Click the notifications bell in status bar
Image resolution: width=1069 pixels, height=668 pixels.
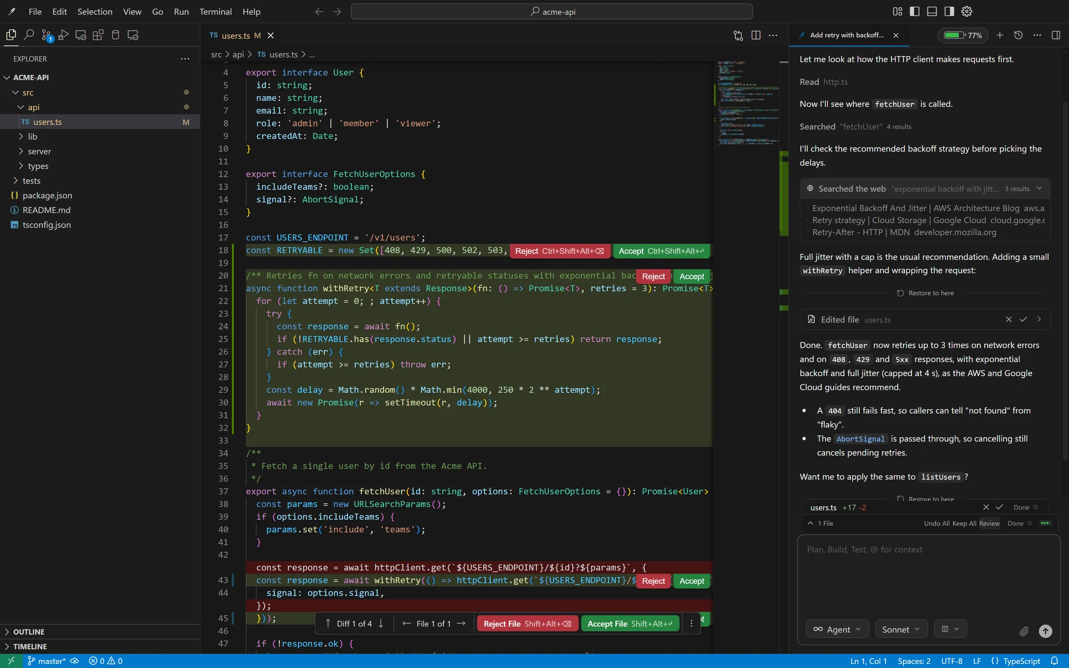(1054, 661)
